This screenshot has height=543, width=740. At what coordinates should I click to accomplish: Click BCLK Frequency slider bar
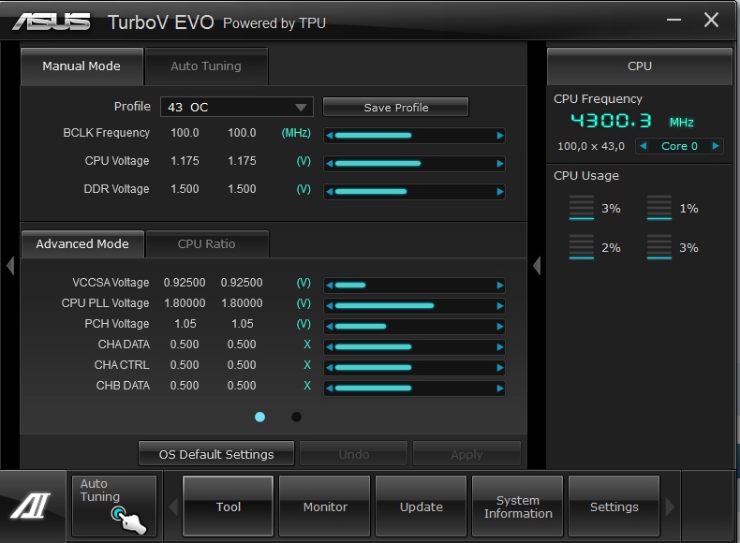click(x=414, y=136)
